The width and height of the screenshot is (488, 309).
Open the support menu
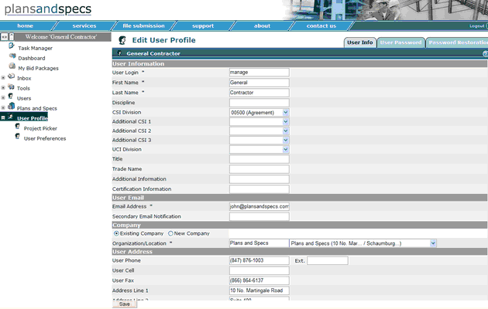tap(203, 25)
